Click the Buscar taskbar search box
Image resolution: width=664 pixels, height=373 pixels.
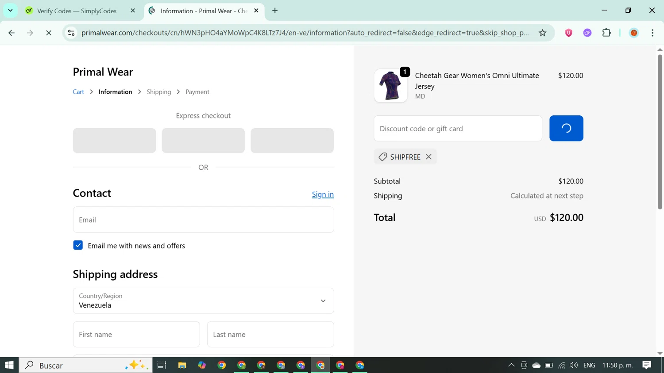85,365
